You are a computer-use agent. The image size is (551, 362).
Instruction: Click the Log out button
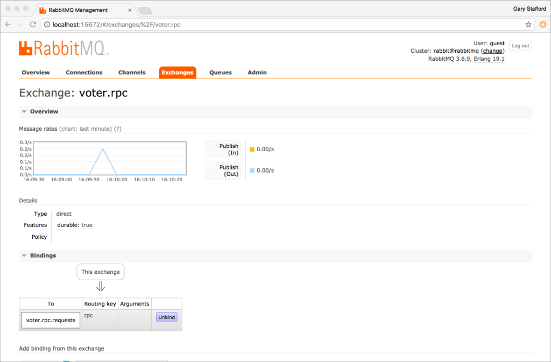click(x=520, y=46)
